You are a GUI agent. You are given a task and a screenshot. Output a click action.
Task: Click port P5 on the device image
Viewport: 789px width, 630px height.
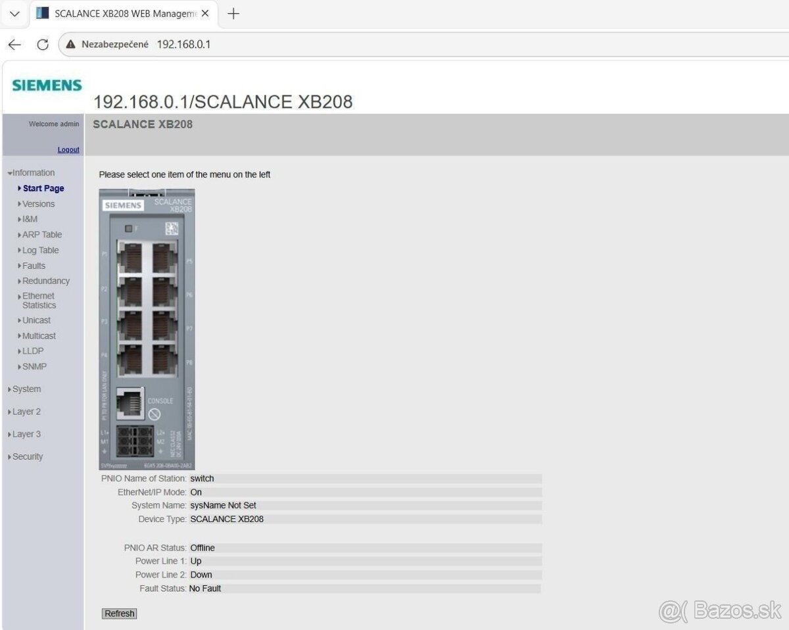[164, 256]
